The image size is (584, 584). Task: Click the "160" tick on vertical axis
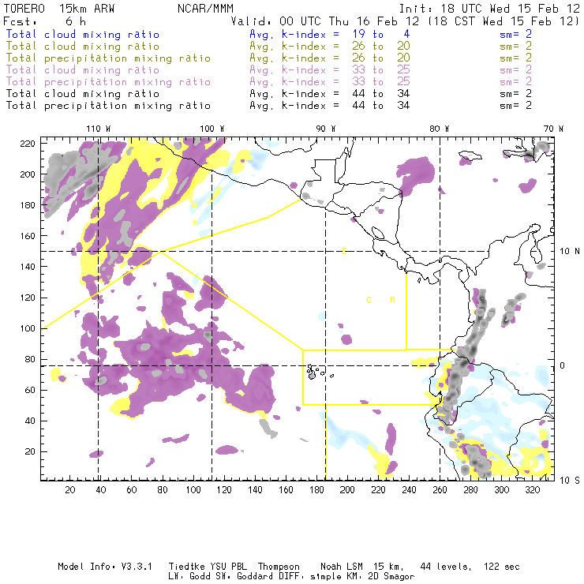point(28,236)
